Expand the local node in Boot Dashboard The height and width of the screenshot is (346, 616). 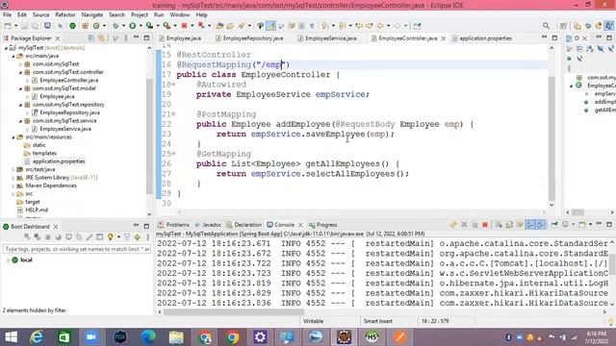pyautogui.click(x=8, y=260)
